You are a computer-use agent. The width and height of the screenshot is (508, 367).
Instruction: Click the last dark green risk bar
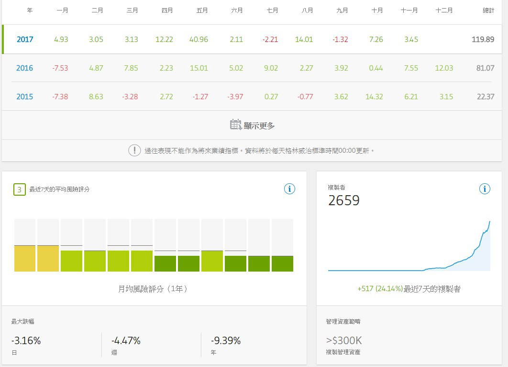(x=283, y=263)
